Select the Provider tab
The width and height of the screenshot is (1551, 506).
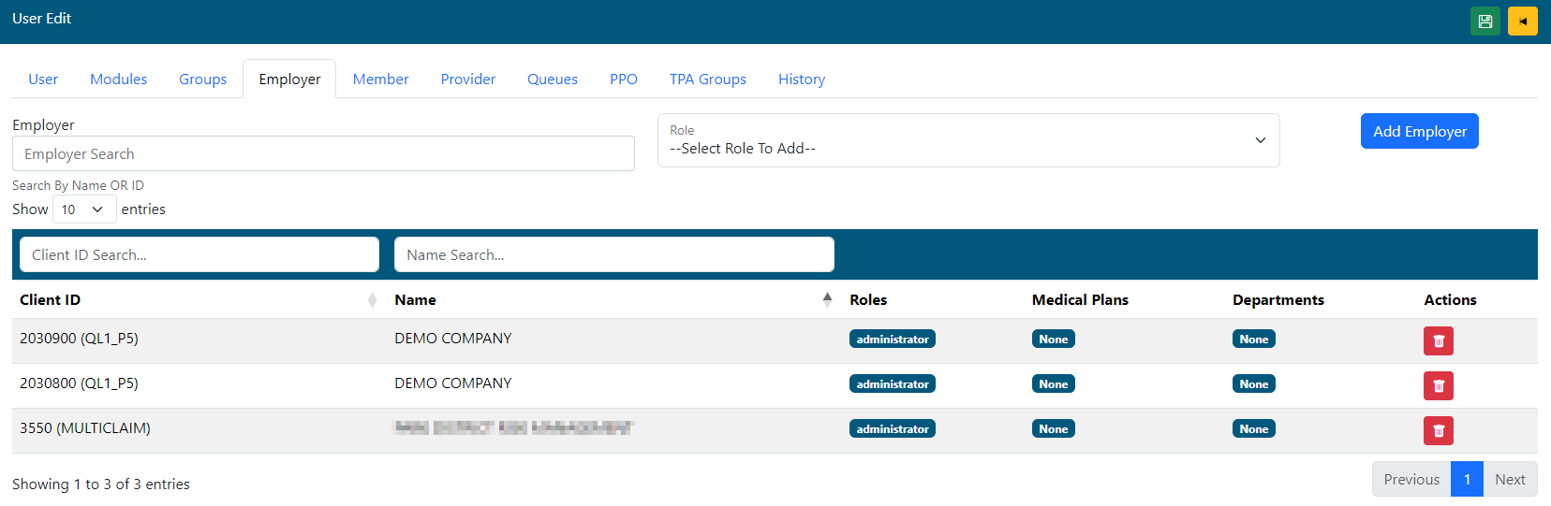point(467,80)
